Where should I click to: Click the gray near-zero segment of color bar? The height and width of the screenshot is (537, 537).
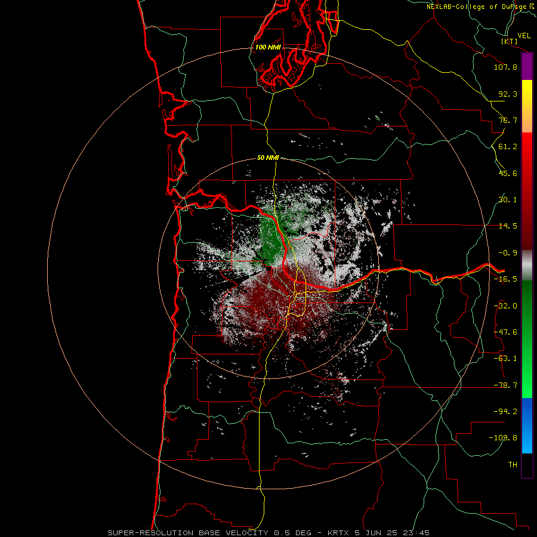[527, 266]
